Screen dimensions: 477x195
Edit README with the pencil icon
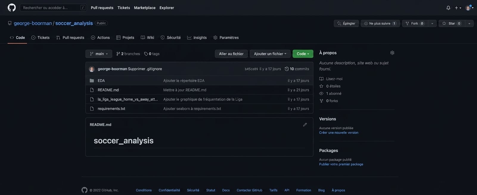(305, 125)
